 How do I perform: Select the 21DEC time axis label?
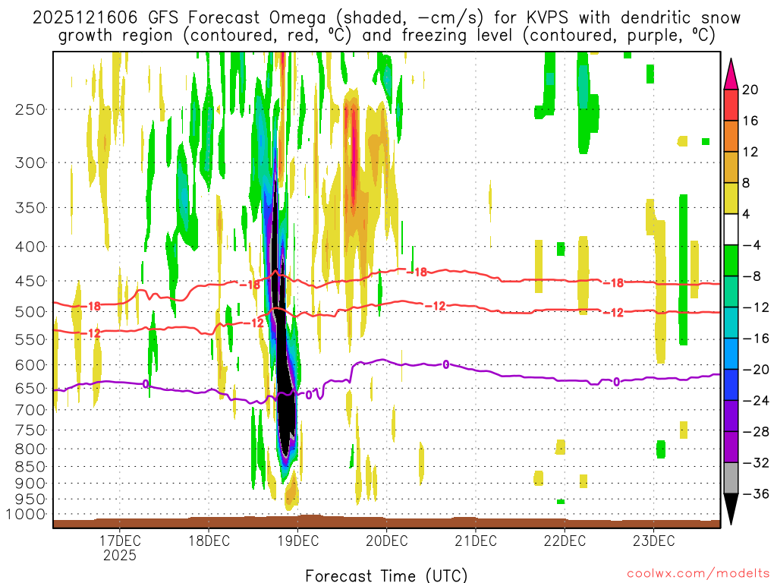click(x=476, y=540)
